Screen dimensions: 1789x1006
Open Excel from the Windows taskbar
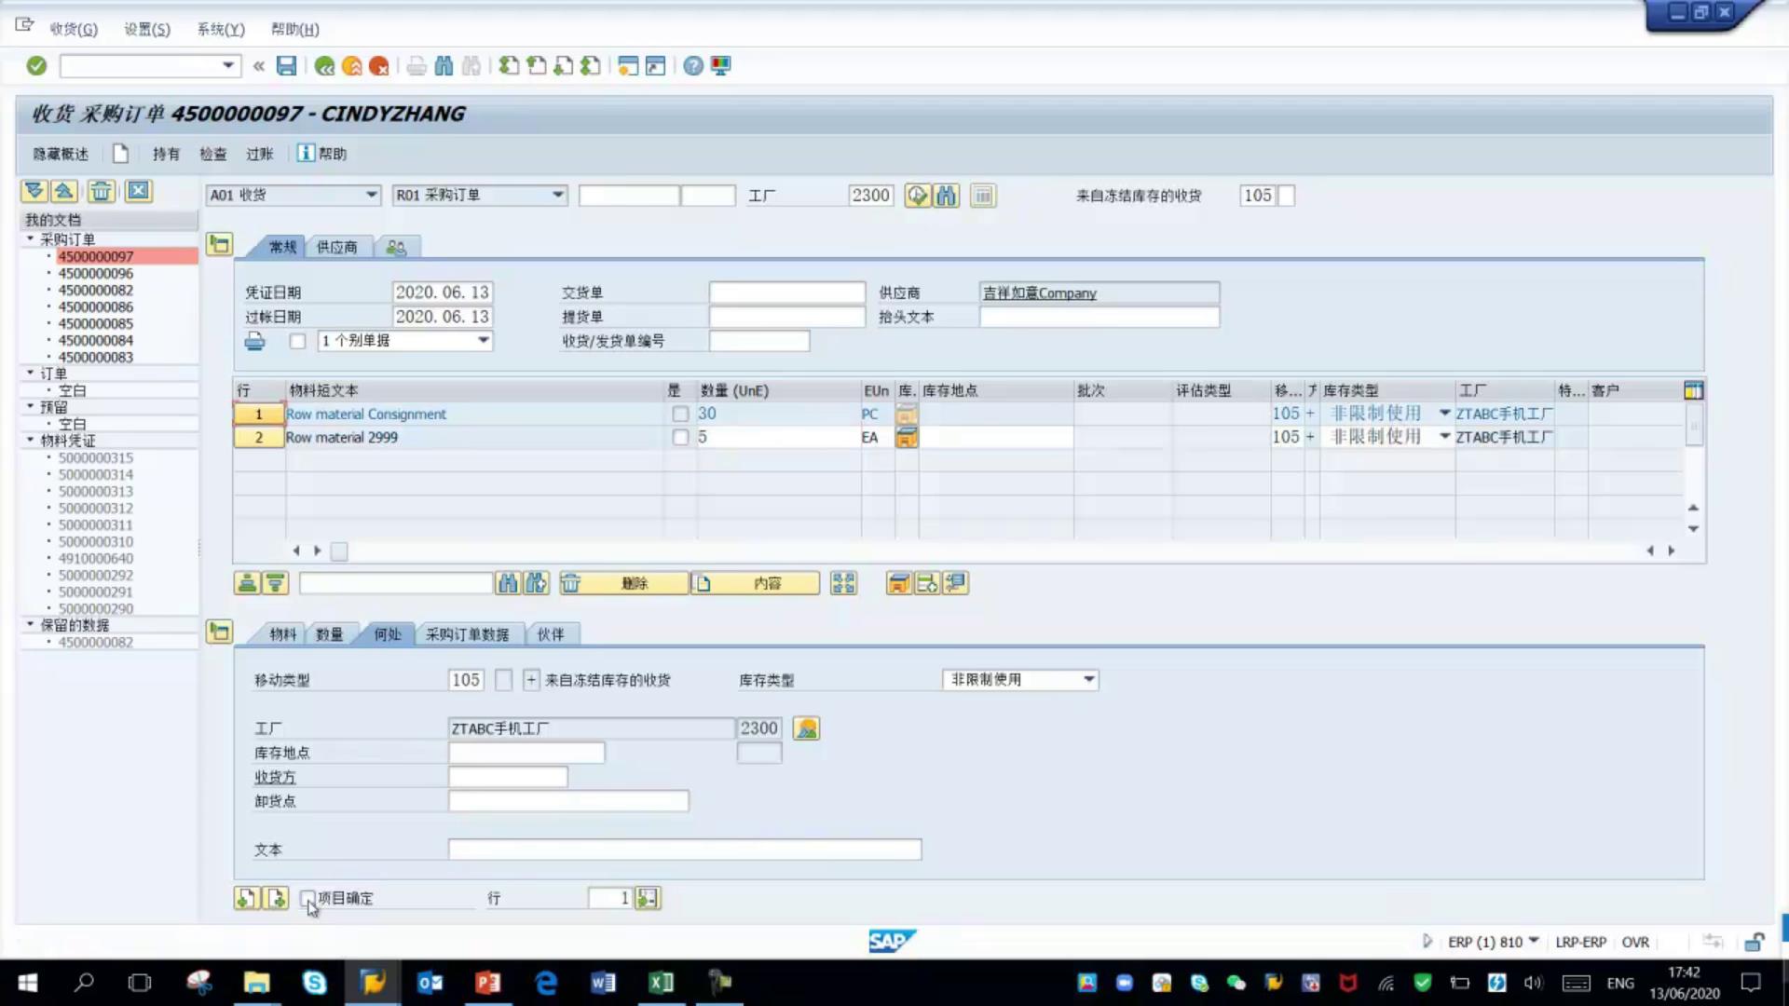click(x=661, y=982)
